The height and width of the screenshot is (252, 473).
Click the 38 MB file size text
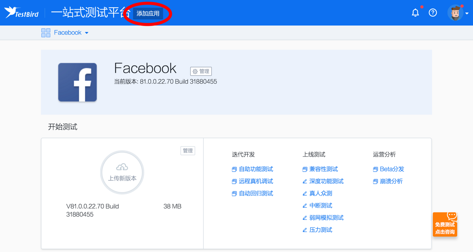point(172,206)
